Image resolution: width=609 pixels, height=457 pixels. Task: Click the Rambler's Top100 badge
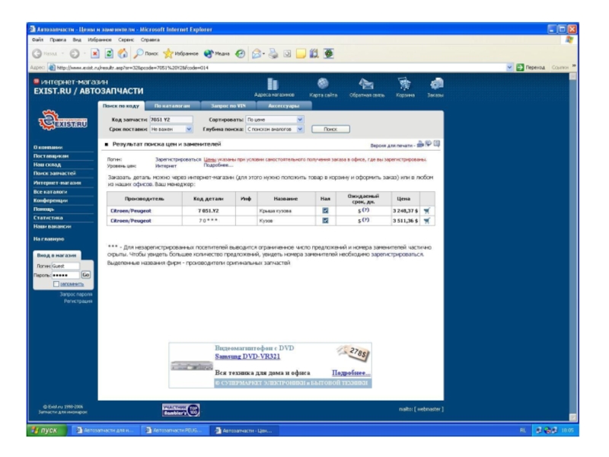coord(181,410)
